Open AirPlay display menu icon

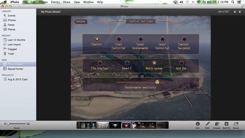pyautogui.click(x=175, y=2)
